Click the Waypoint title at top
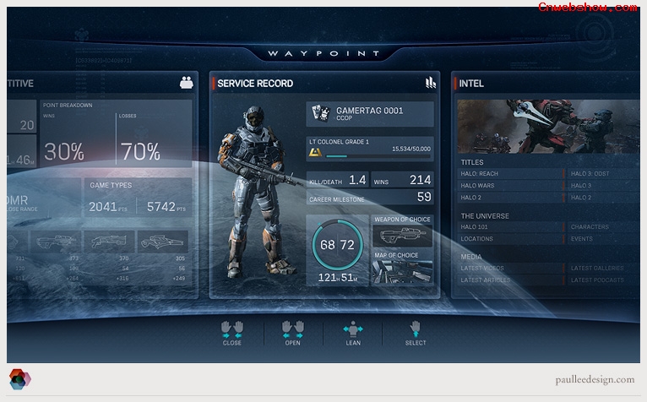Image resolution: width=647 pixels, height=402 pixels. click(323, 53)
